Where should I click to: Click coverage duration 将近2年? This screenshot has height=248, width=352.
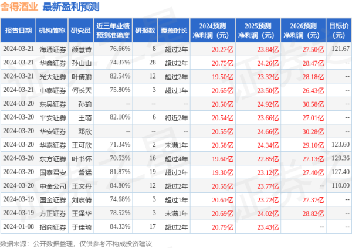point(177,118)
